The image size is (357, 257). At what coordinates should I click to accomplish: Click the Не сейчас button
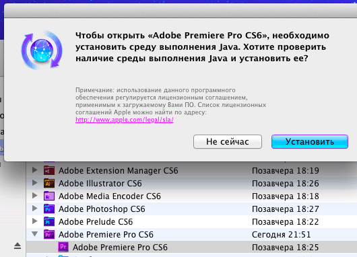point(228,141)
